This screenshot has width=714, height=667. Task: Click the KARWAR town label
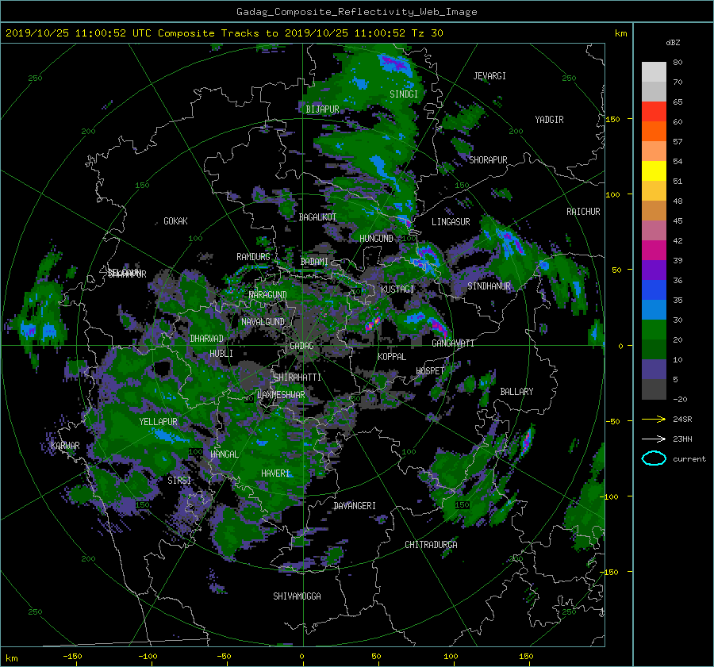(65, 446)
